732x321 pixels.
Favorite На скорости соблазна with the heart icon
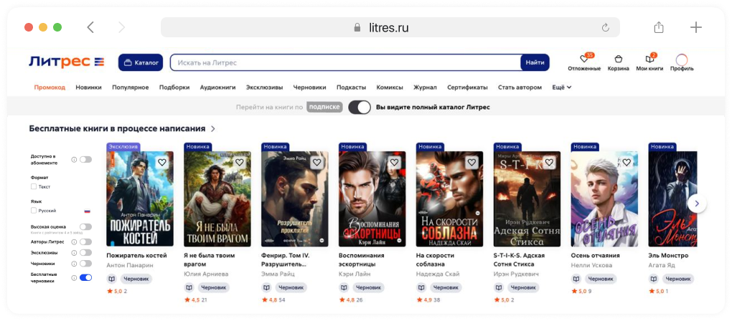[472, 162]
